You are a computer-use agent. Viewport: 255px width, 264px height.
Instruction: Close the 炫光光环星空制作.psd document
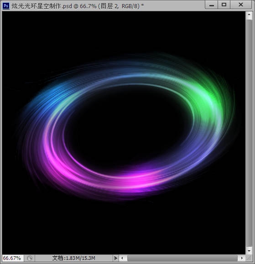coord(241,5)
